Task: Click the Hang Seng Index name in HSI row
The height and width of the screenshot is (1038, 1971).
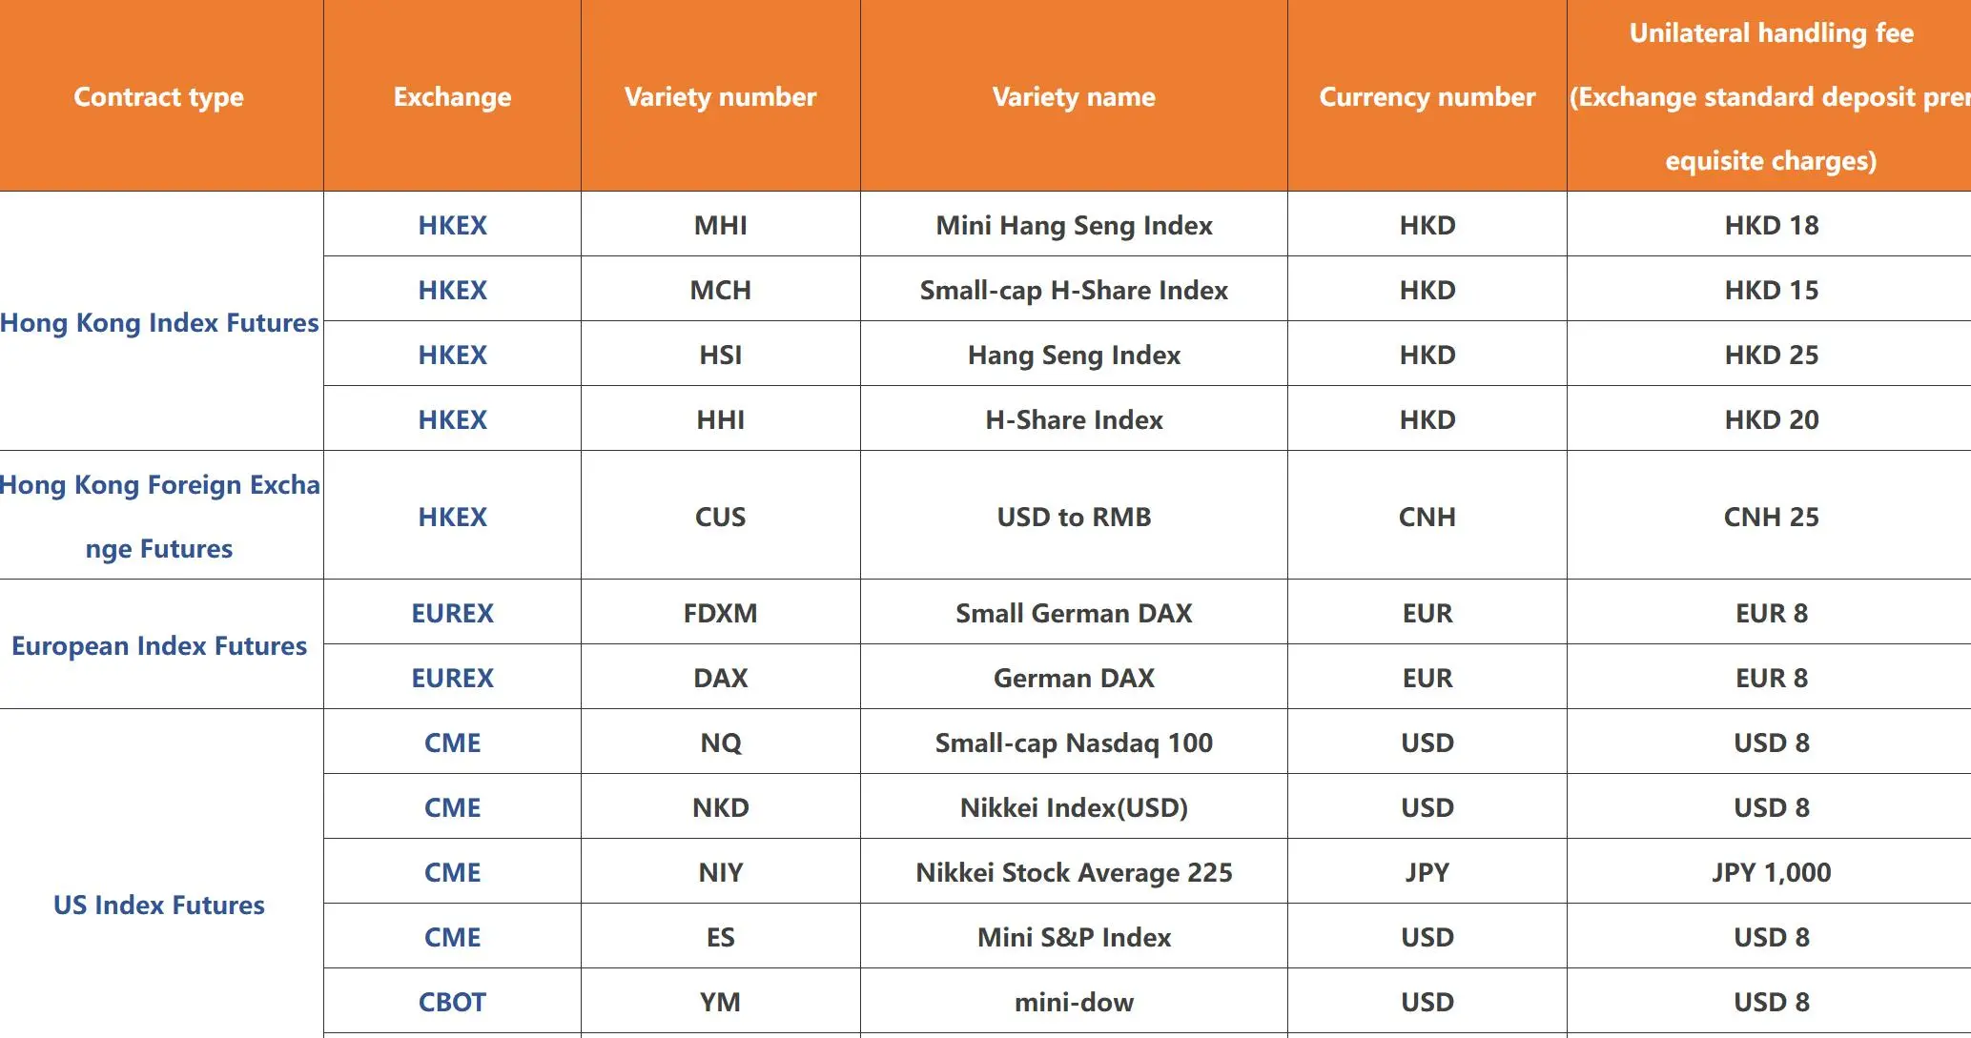Action: tap(1074, 356)
